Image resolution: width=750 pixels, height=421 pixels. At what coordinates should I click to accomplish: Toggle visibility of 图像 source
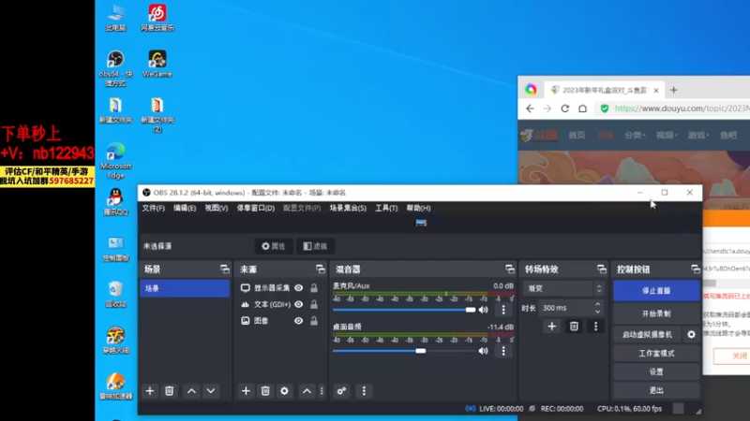tap(298, 321)
